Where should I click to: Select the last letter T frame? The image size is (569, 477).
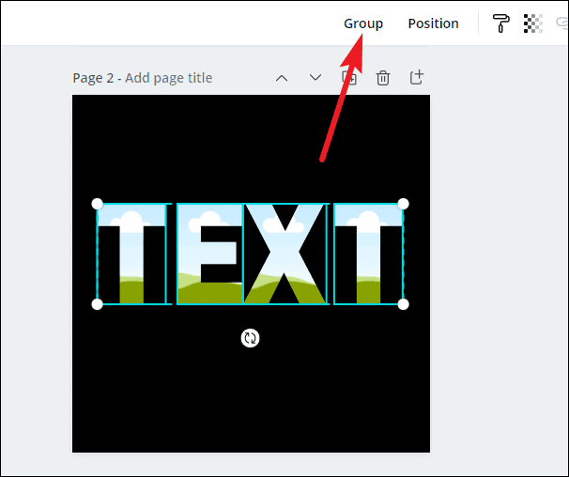pos(368,254)
